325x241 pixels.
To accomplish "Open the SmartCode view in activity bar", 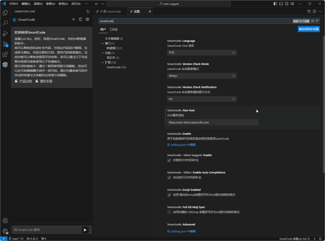I will (5, 65).
